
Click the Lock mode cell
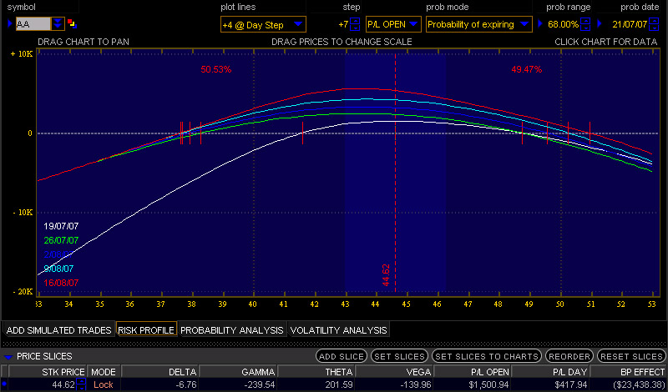coord(104,384)
